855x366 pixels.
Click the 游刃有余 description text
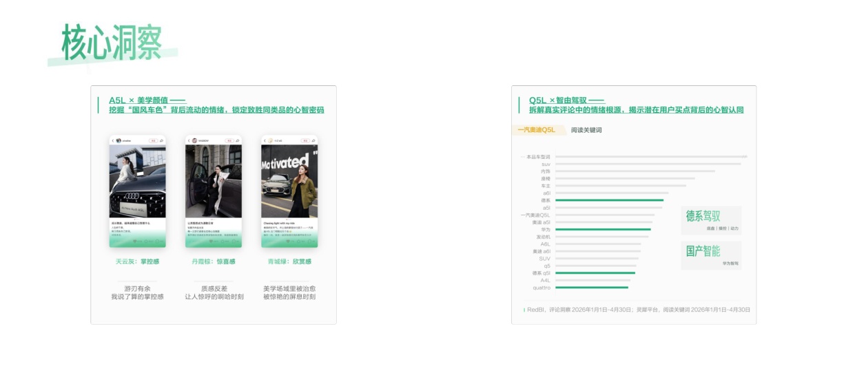[x=138, y=288]
